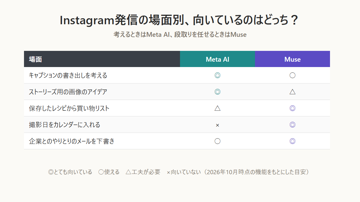Select the 場面 column header
The height and width of the screenshot is (202, 360).
[102, 59]
